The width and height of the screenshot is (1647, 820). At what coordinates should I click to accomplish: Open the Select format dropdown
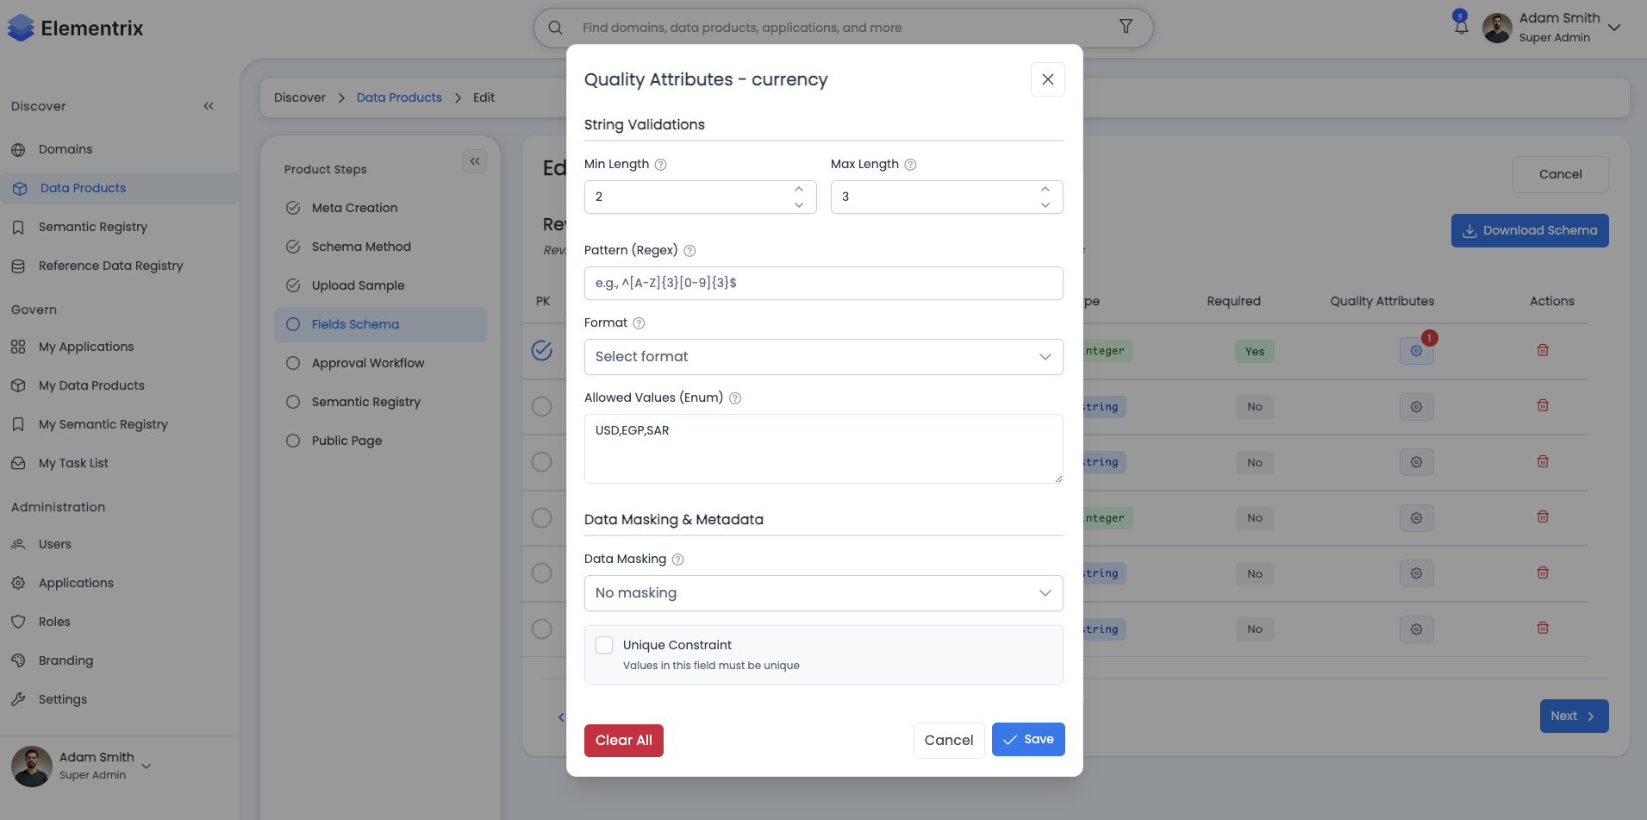(823, 357)
